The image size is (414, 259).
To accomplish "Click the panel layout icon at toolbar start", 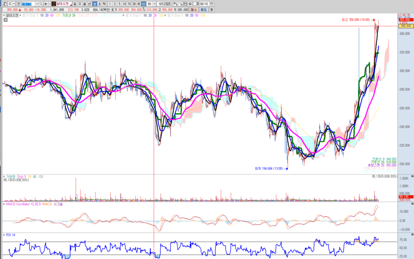I will point(5,4).
